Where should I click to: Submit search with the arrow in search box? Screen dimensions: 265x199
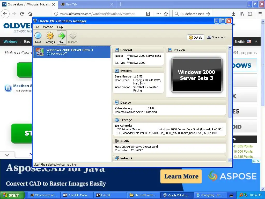point(208,14)
